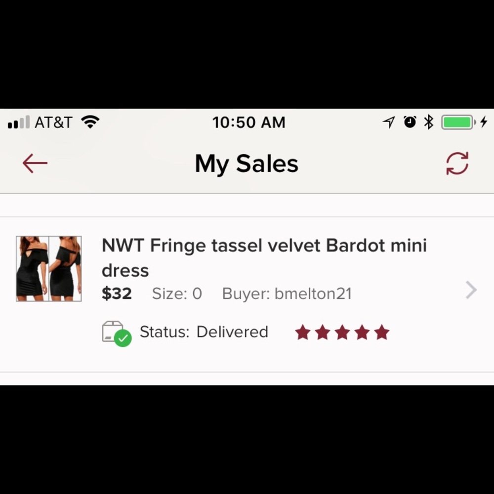This screenshot has width=494, height=494.
Task: Select the velvet Bardot mini dress listing title
Action: (264, 257)
